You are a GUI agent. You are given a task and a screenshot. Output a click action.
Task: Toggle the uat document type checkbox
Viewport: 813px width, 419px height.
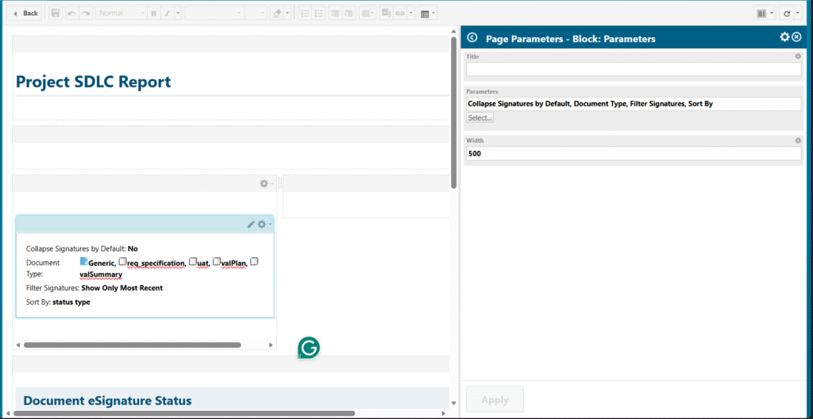[193, 262]
